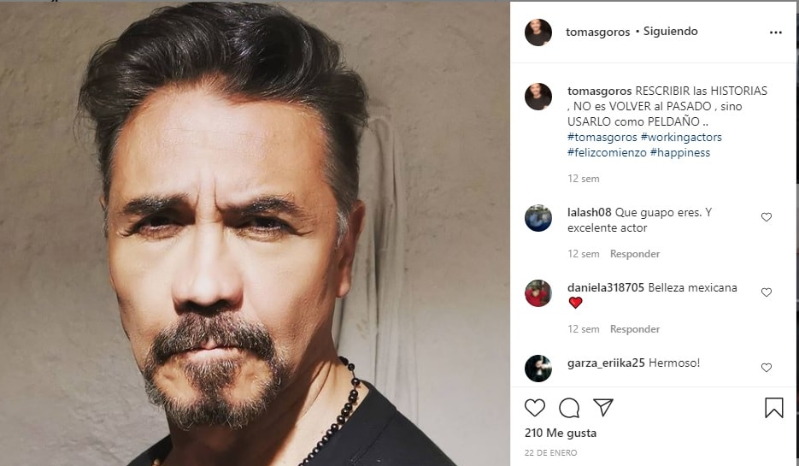View the 210 Me gusta likes list
The width and height of the screenshot is (799, 466).
pyautogui.click(x=561, y=433)
